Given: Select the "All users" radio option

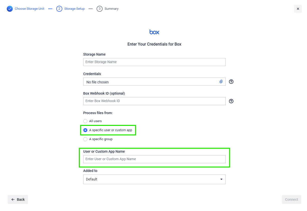Looking at the screenshot, I should [x=85, y=121].
